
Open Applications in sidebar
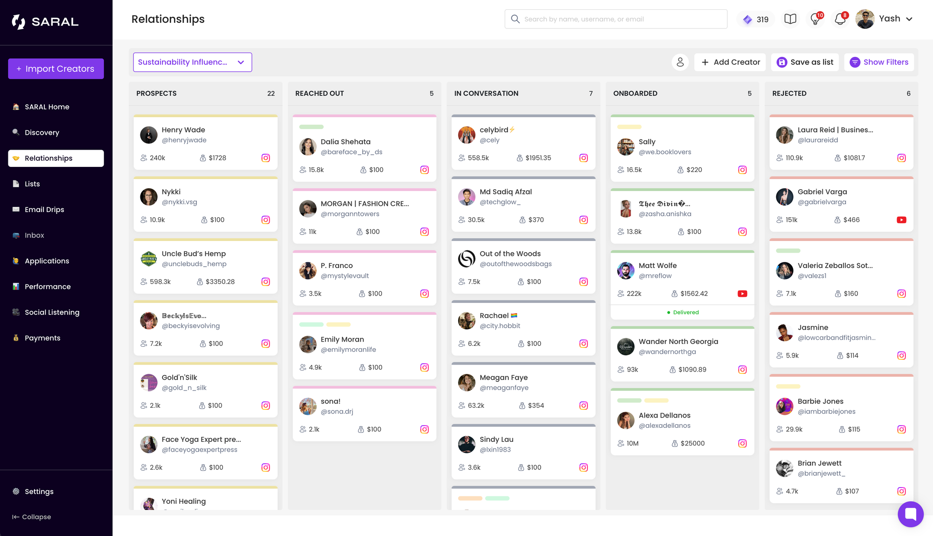(x=56, y=261)
